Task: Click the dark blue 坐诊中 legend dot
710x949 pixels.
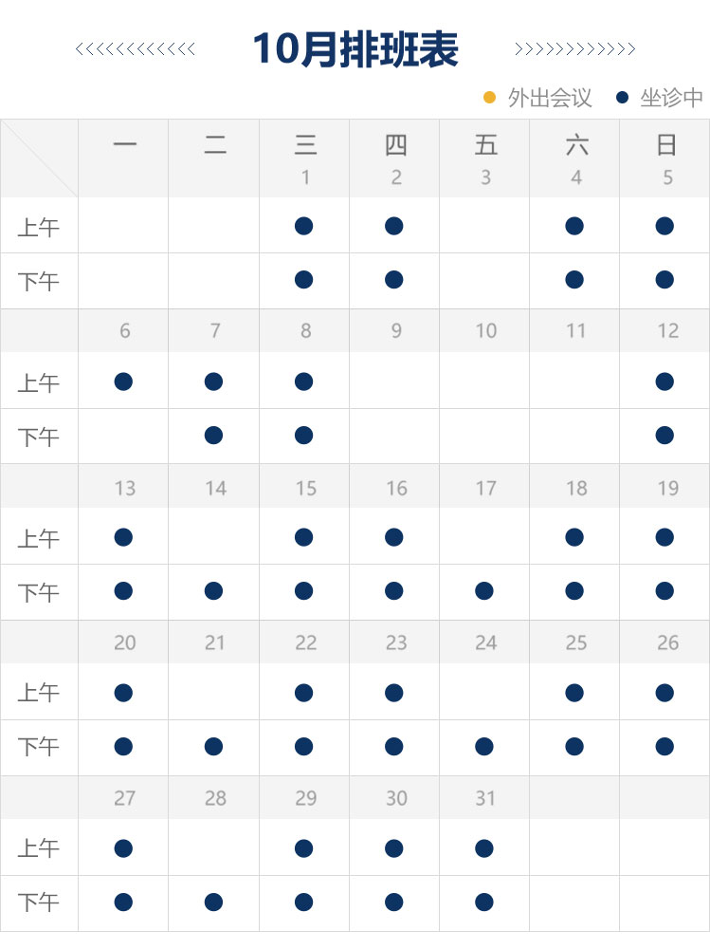Action: (623, 98)
